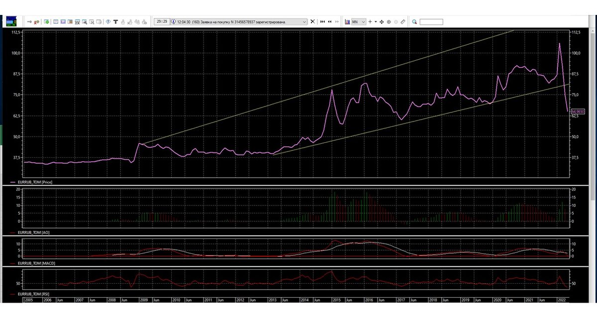Image resolution: width=597 pixels, height=336 pixels.
Task: Click the 29 | 29 message counter
Action: pos(162,21)
